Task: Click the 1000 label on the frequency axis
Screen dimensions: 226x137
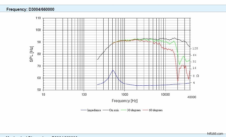Action: click(x=125, y=94)
